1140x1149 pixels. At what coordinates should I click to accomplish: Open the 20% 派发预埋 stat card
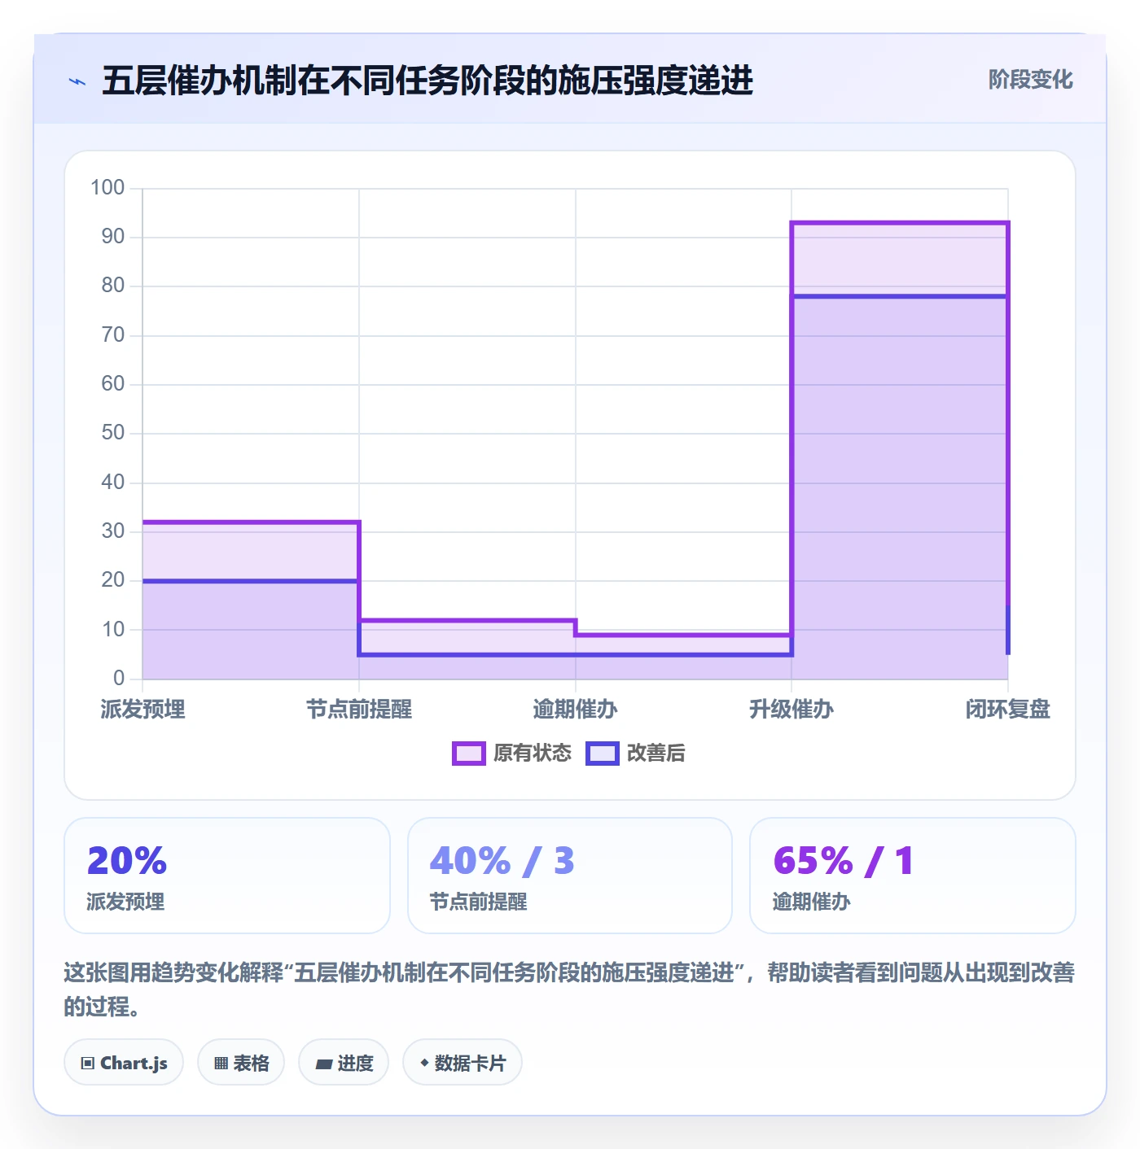[x=227, y=876]
